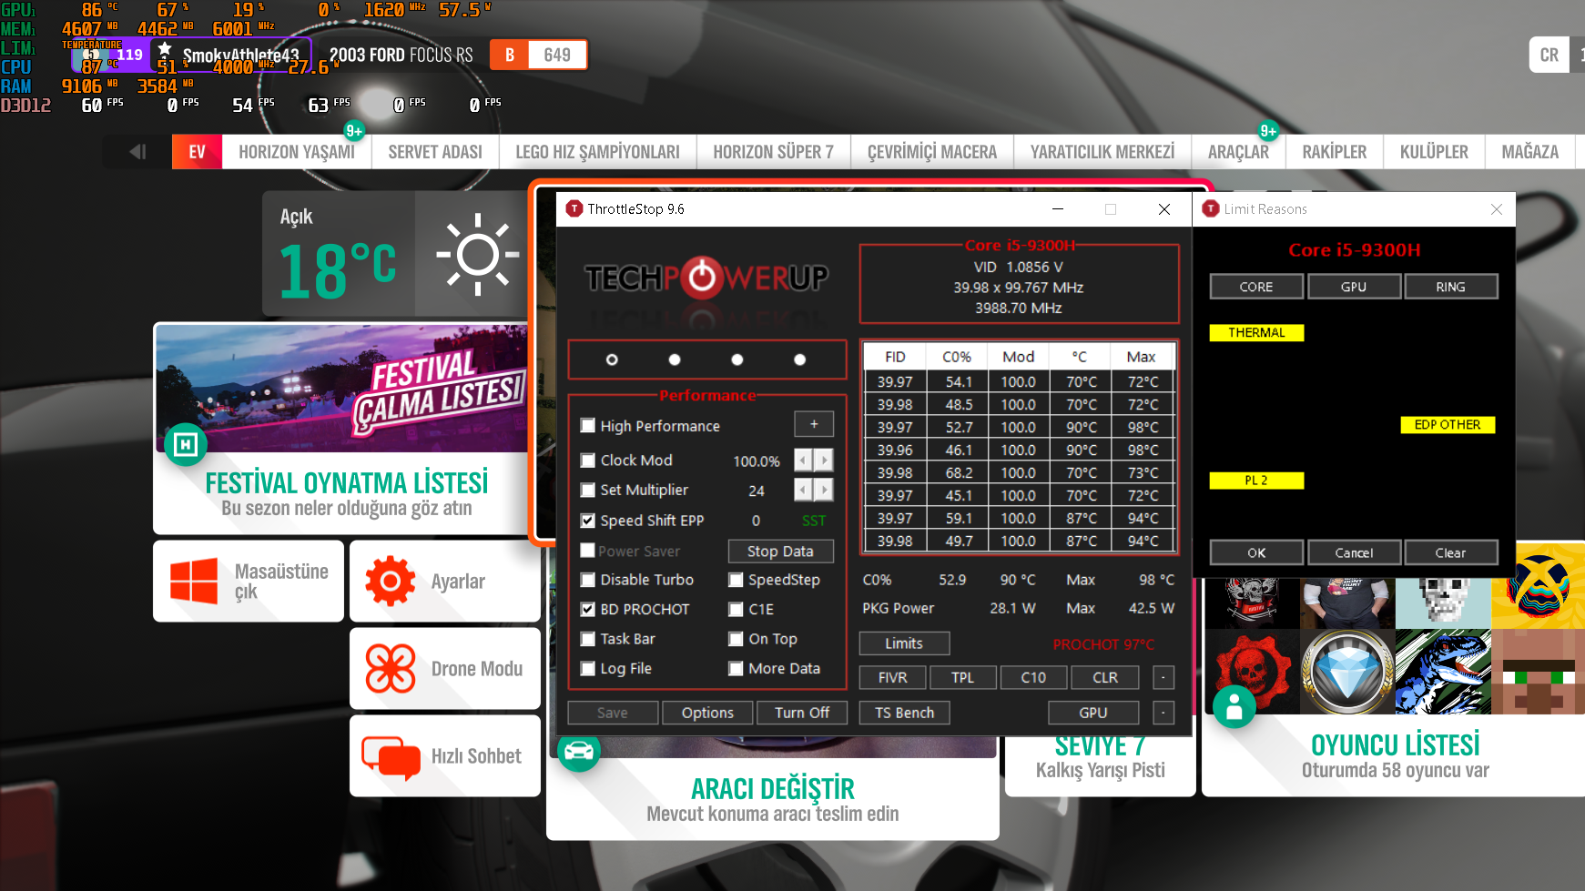The image size is (1585, 891).
Task: Increase Set Multiplier with right arrow
Action: 824,491
